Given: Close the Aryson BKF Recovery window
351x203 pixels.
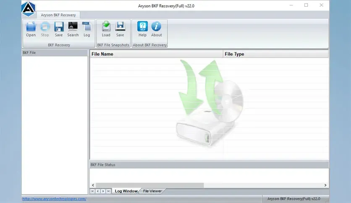Looking at the screenshot, I should point(322,5).
